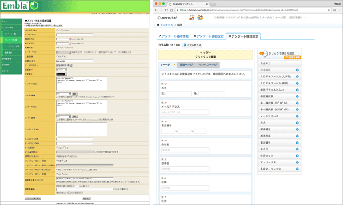The image size is (343, 205).
Task: Add 住所セット item via its blue icon
Action: [x=297, y=156]
